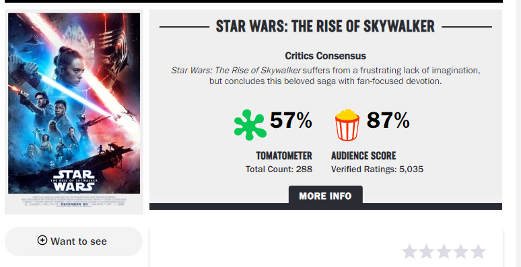Image resolution: width=521 pixels, height=267 pixels.
Task: Select the fourth rating star
Action: (x=461, y=252)
